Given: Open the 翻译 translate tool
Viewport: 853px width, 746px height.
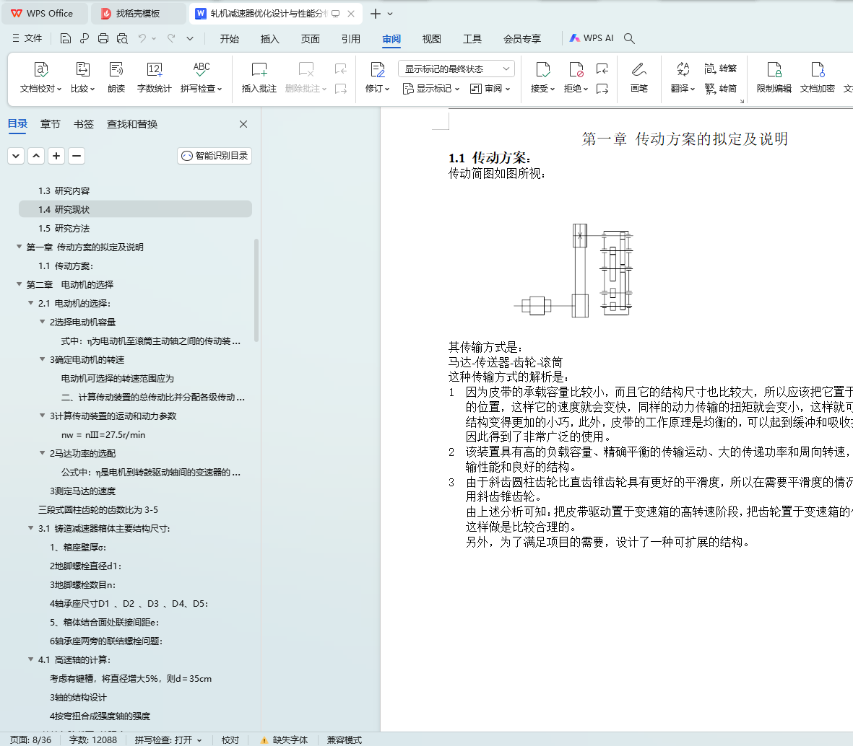Looking at the screenshot, I should (x=683, y=77).
